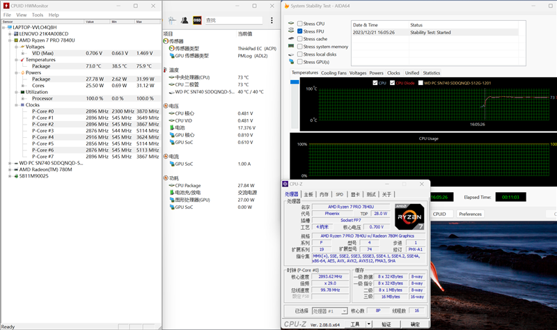
Task: Click the user profile icon beside OSD
Action: 185,20
